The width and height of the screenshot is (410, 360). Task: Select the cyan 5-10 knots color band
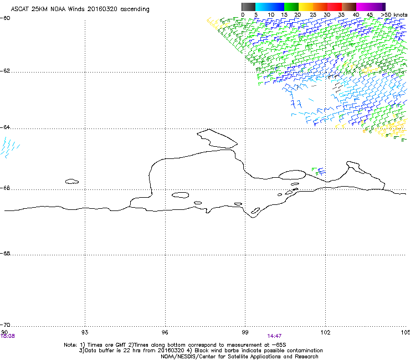pos(262,7)
